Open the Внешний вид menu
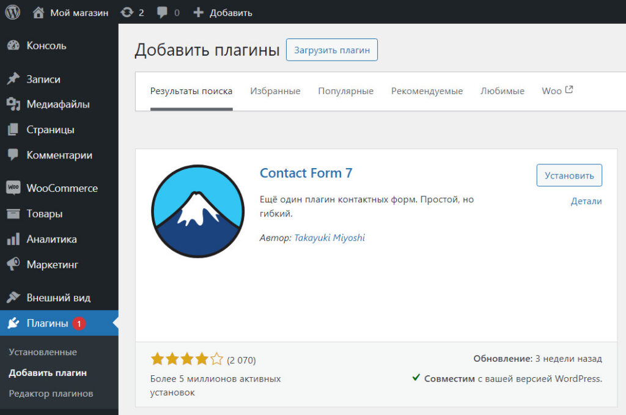626x415 pixels. (x=59, y=298)
